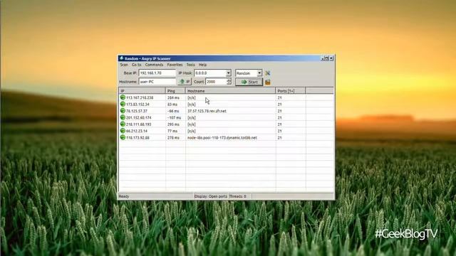The height and width of the screenshot is (256, 456).
Task: Select IP address 201.152.60.174
Action: pos(139,118)
